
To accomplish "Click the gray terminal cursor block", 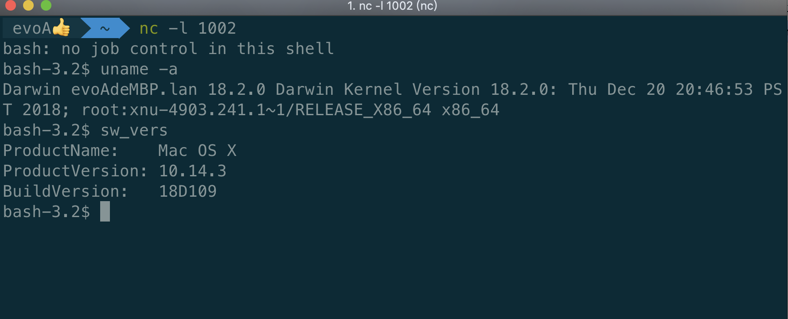I will pyautogui.click(x=105, y=211).
